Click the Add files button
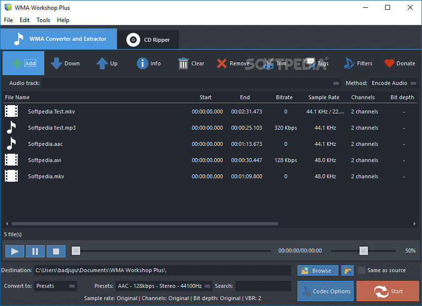The height and width of the screenshot is (306, 422). tap(24, 63)
